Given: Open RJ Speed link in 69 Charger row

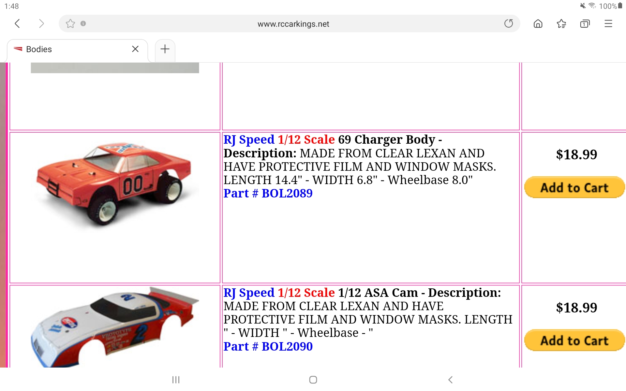Looking at the screenshot, I should click(249, 140).
